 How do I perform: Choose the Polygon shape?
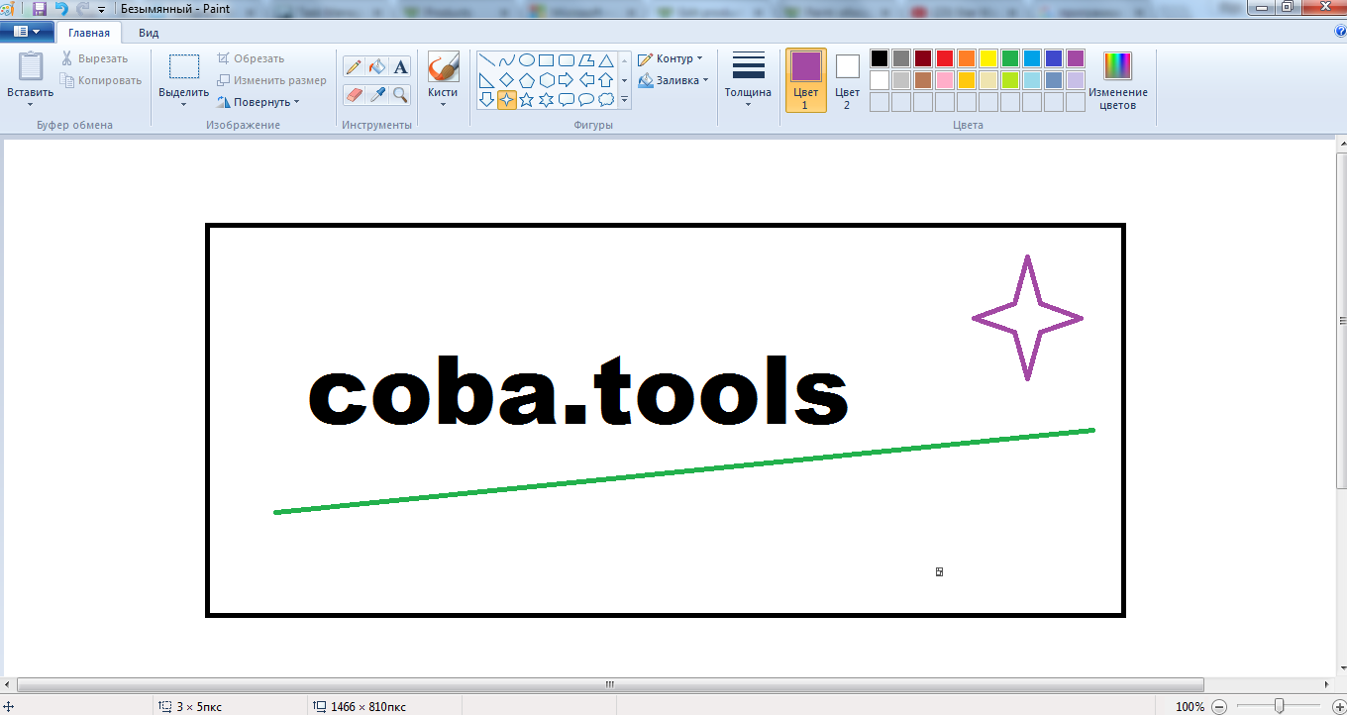pos(586,60)
